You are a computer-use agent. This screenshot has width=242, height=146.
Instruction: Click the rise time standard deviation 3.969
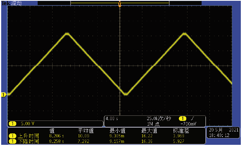(x=179, y=136)
